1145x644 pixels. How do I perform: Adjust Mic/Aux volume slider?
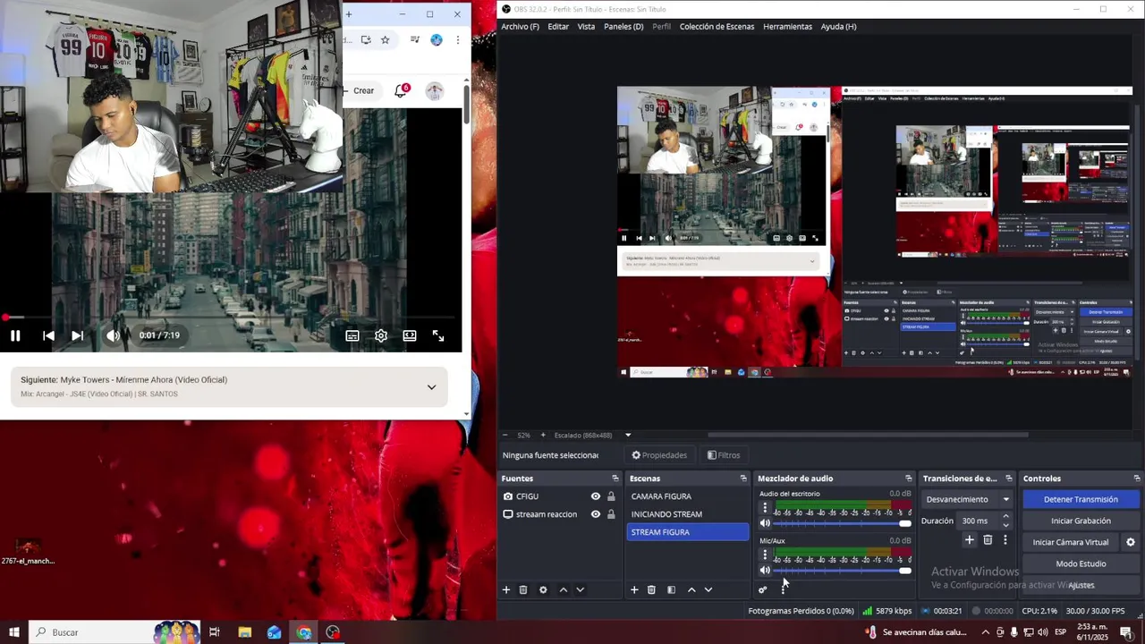tap(842, 570)
